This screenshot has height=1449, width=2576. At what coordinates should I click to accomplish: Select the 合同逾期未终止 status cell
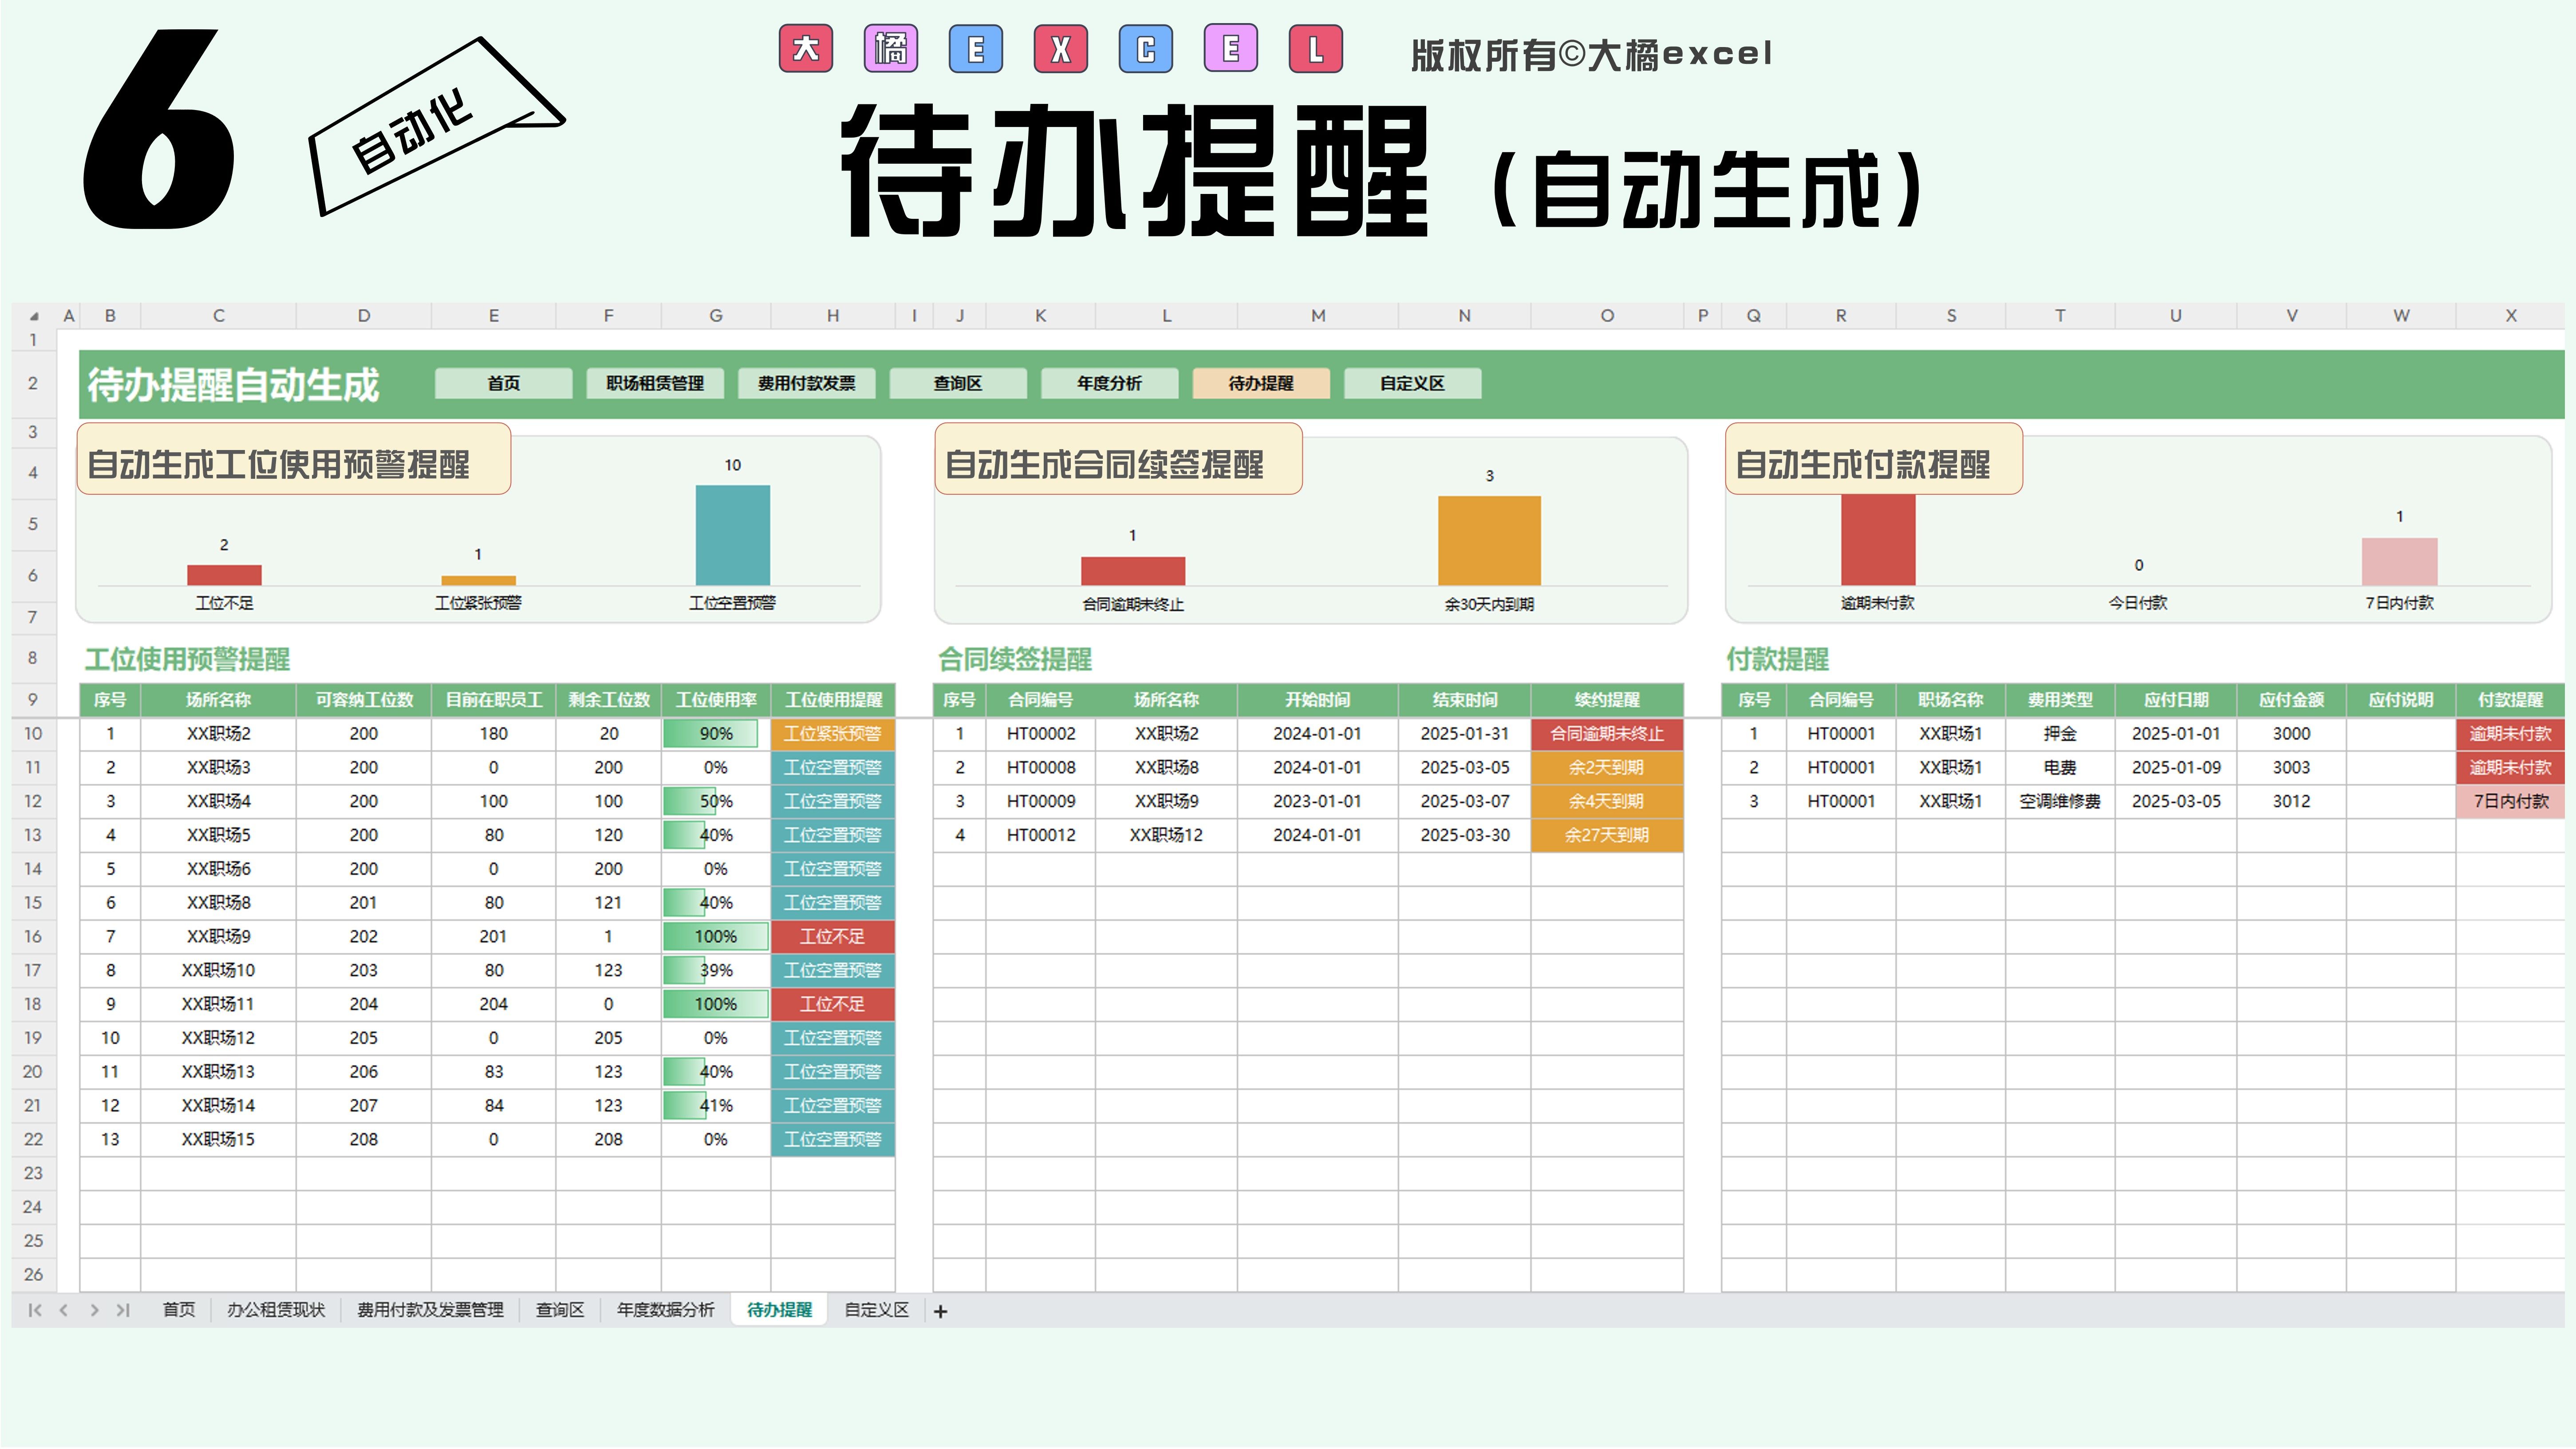point(1606,733)
